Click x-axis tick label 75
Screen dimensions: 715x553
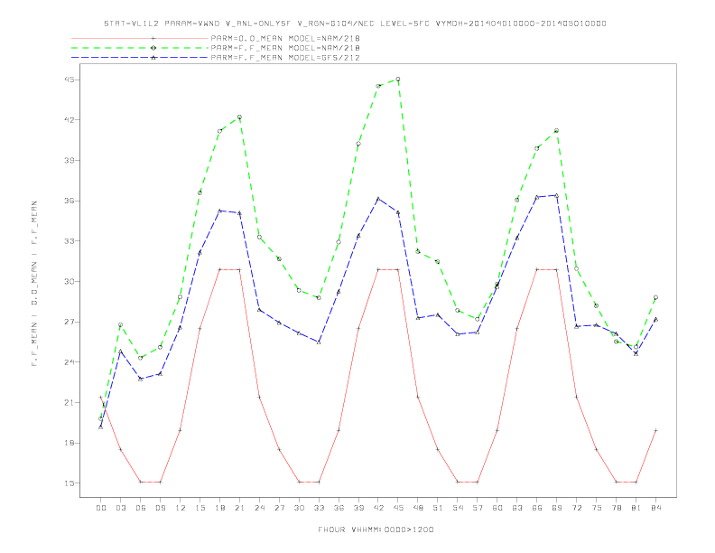point(597,508)
